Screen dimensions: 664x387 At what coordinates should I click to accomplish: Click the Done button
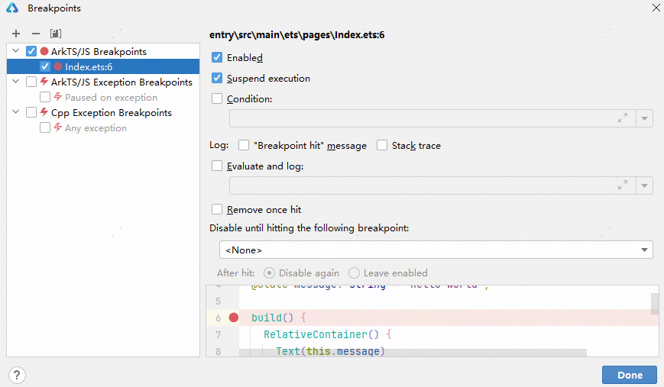pyautogui.click(x=630, y=375)
